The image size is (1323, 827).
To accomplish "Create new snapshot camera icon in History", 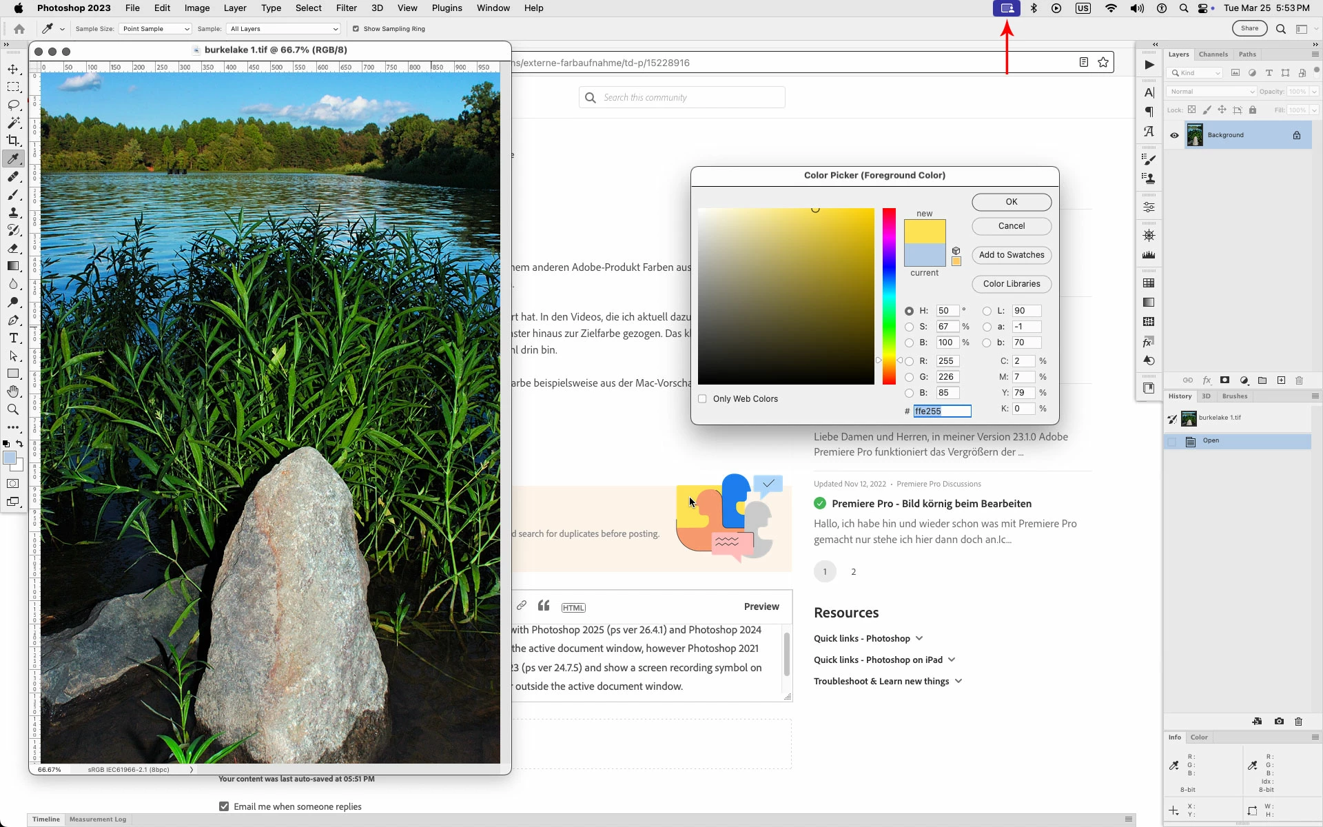I will (x=1279, y=722).
